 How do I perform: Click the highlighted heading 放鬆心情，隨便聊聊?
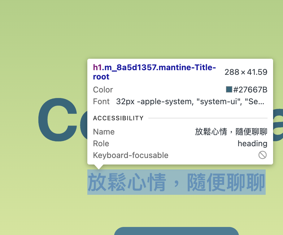coord(176,182)
